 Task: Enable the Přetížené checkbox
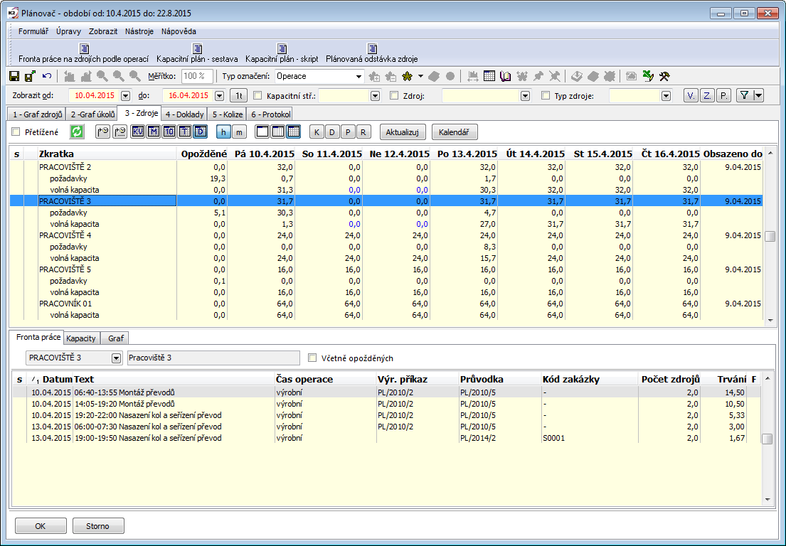16,132
